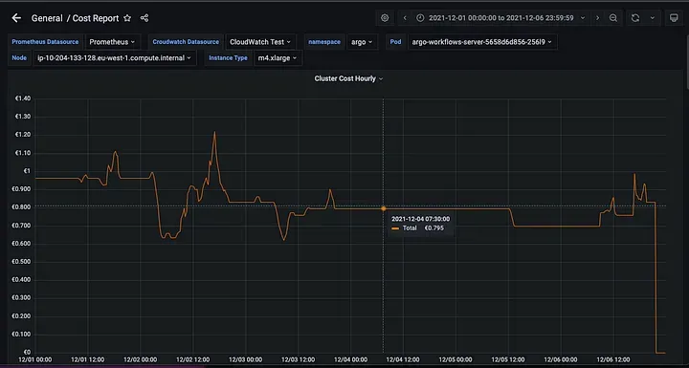Shift time range forward arrow
The width and height of the screenshot is (689, 368).
[597, 18]
